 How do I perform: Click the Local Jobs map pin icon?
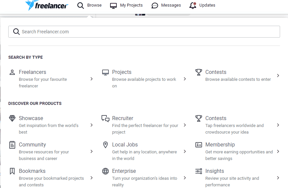pos(105,145)
